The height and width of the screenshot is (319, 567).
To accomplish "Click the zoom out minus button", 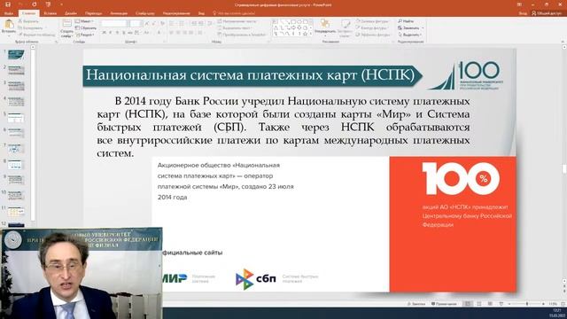I will coord(509,304).
